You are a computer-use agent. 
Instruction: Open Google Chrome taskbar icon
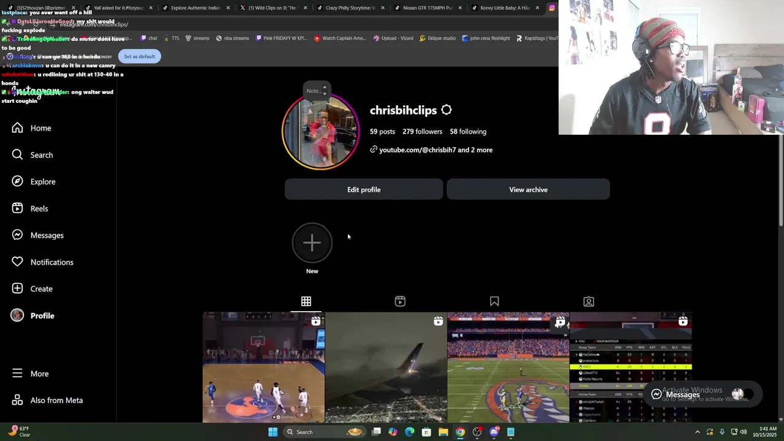(460, 432)
